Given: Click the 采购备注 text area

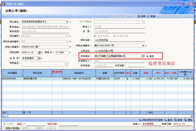Looking at the screenshot, I should click(44, 64).
